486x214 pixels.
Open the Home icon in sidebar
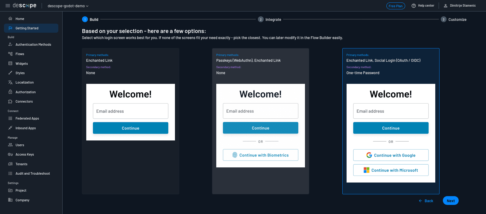pos(10,19)
